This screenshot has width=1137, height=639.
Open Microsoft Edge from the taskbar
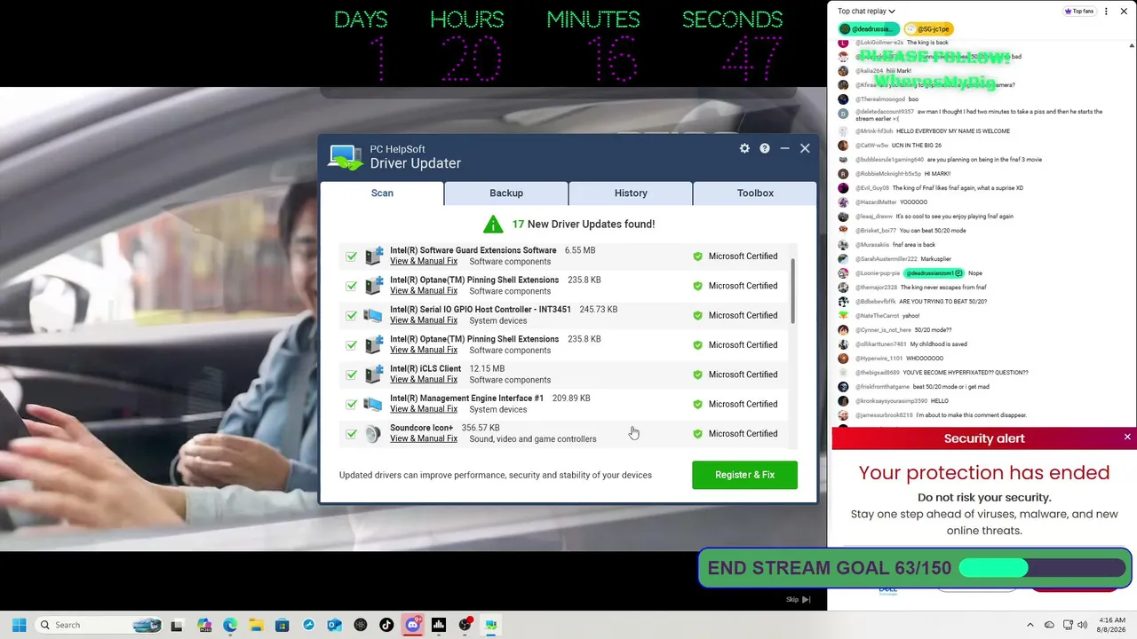tap(230, 625)
